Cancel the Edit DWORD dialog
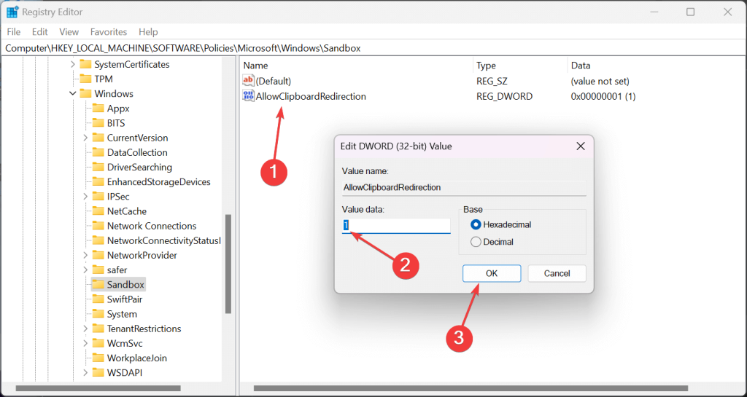 (x=557, y=273)
